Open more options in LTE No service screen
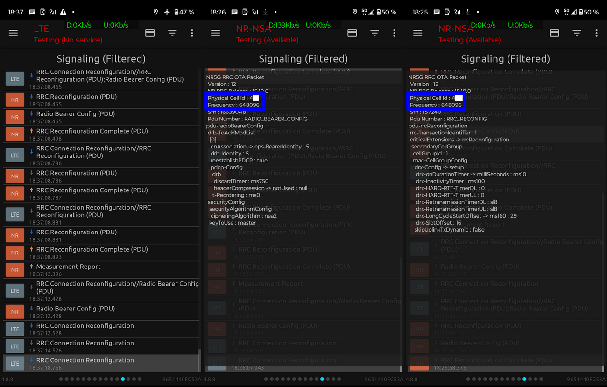The height and width of the screenshot is (387, 607). click(192, 33)
